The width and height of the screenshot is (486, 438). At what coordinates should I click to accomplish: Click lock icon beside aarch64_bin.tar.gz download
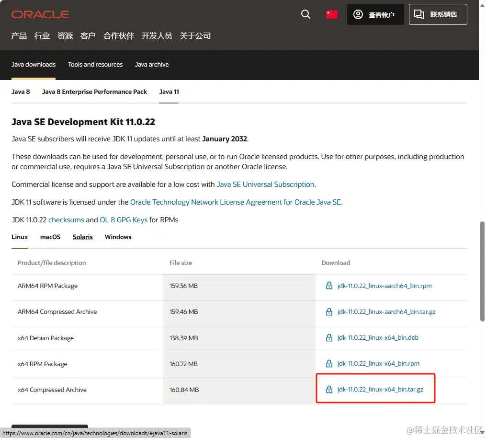click(x=329, y=311)
